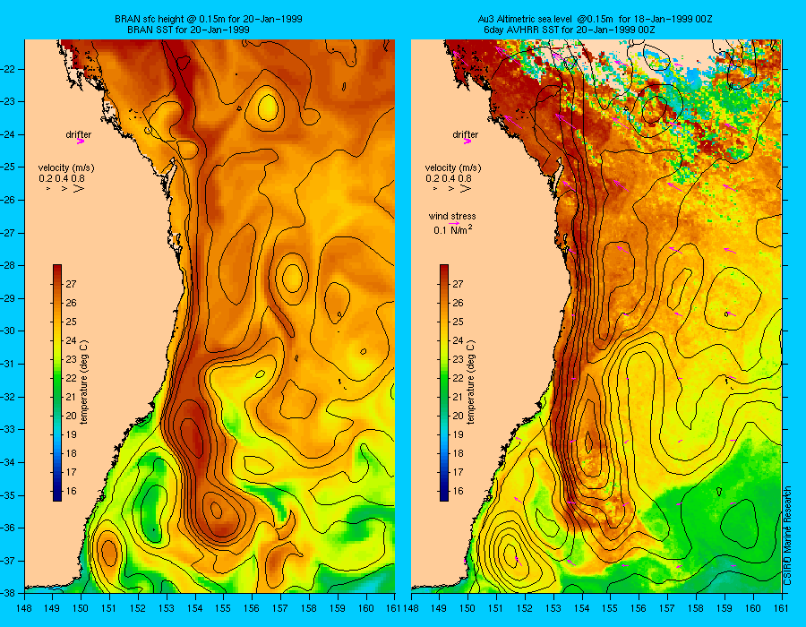Click the "-38" latitude axis label

click(8, 592)
